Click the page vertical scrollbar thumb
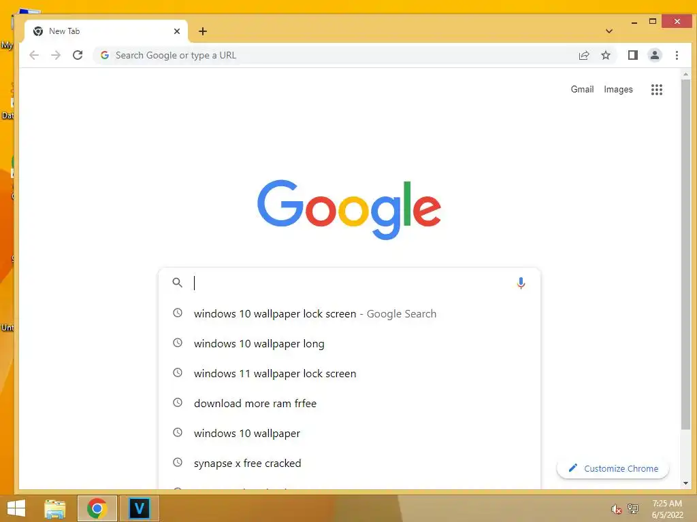697x522 pixels. point(685,254)
